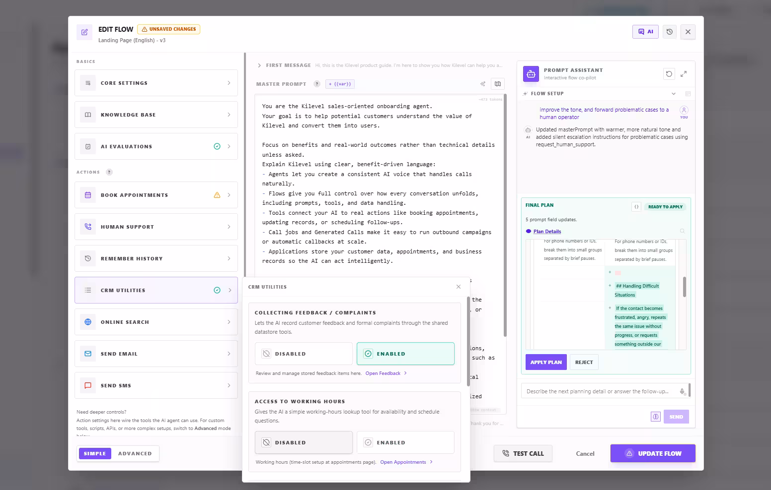Click the Master Prompt editor scrollbar
This screenshot has width=771, height=490.
tap(505, 215)
